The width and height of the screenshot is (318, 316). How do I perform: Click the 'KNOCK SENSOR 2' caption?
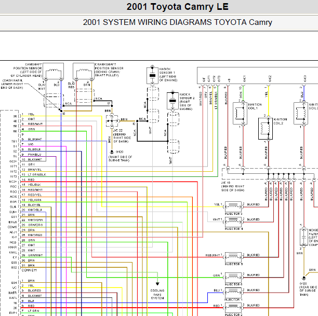point(187,102)
